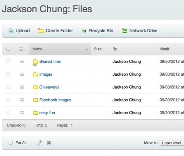Open the Shared files folder icon
Viewport: 184px width, 156px height.
click(36, 62)
